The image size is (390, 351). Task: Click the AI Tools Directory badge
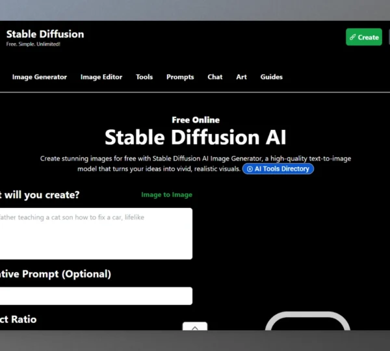[278, 169]
